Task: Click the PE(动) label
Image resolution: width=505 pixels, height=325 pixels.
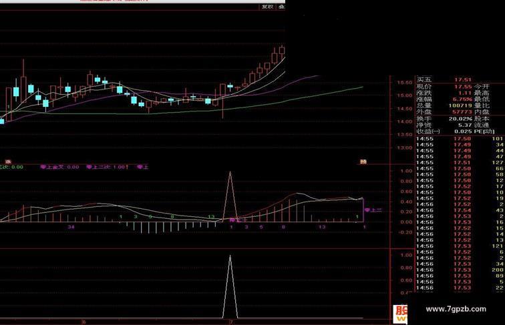Action: point(485,131)
